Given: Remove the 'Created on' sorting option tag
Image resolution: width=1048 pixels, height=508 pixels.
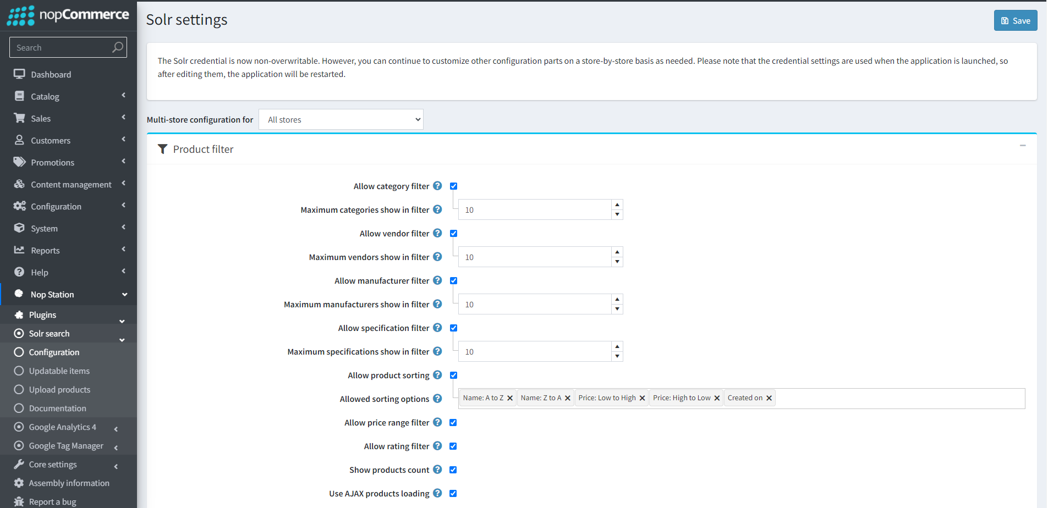Looking at the screenshot, I should [x=769, y=398].
